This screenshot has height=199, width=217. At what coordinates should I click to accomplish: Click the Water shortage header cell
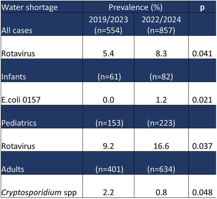(42, 7)
